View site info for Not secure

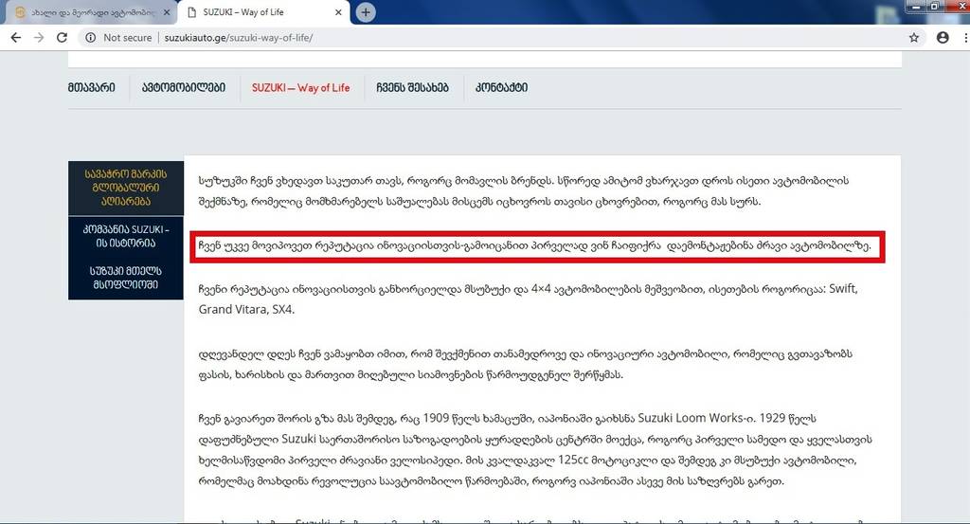click(91, 38)
